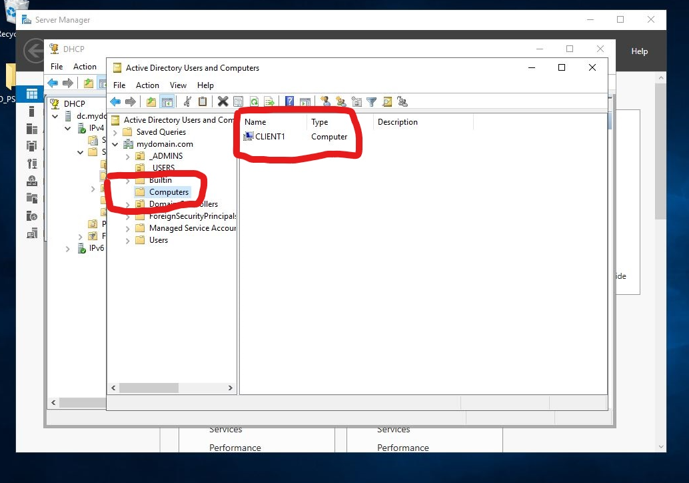This screenshot has width=689, height=483.
Task: Open the Action menu in Active Directory window
Action: [147, 85]
